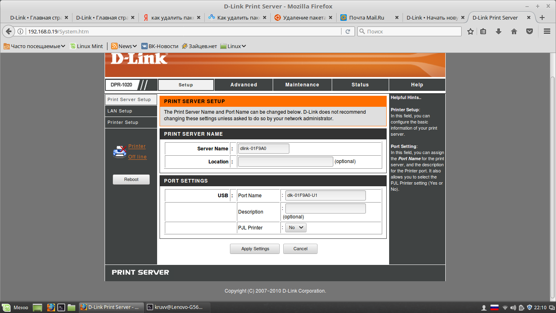Image resolution: width=556 pixels, height=313 pixels.
Task: Close the Почта Mail.Ru tab
Action: [x=397, y=18]
